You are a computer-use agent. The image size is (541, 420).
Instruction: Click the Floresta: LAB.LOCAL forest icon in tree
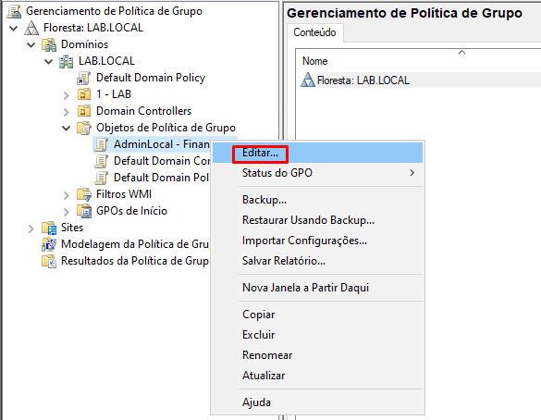pyautogui.click(x=31, y=28)
